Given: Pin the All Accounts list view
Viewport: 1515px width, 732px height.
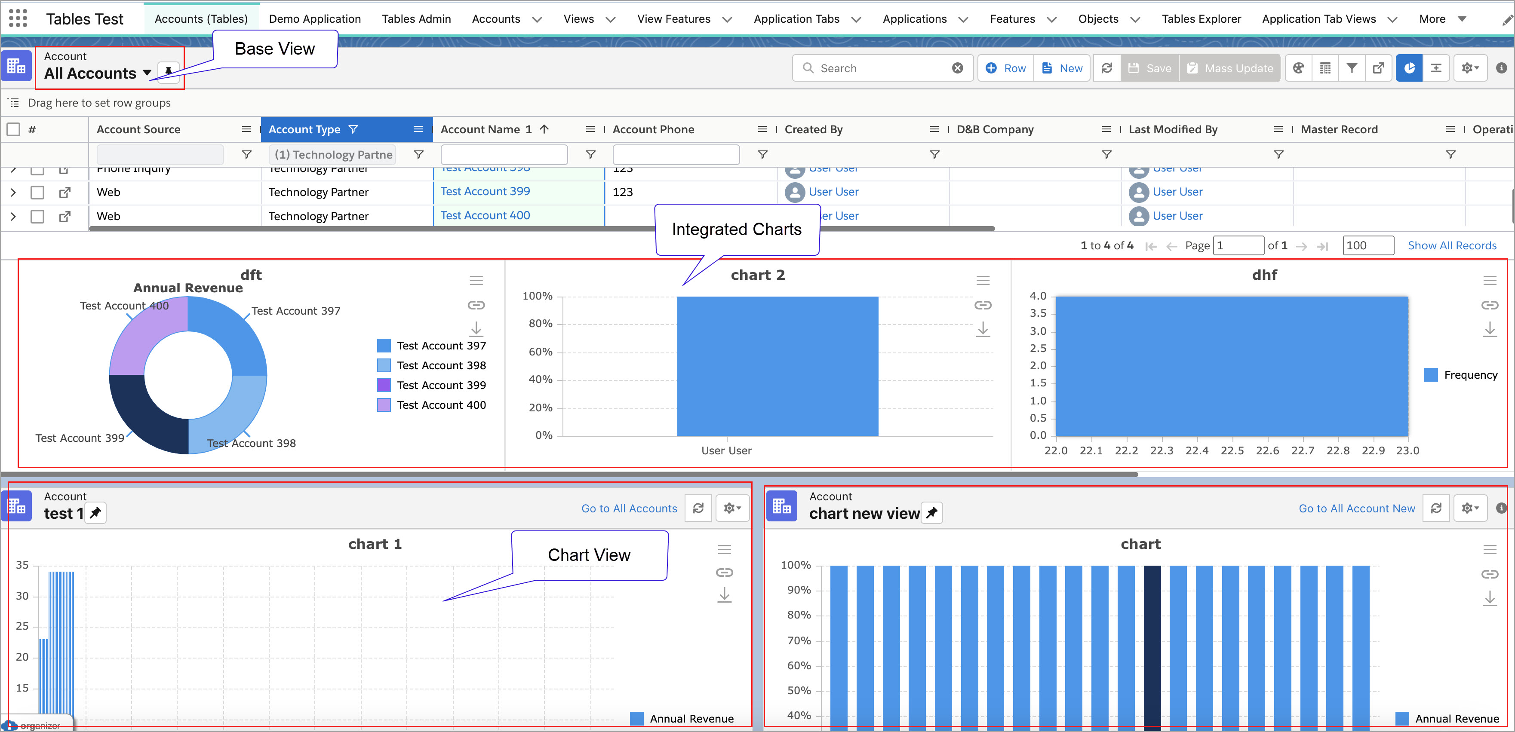Looking at the screenshot, I should click(x=169, y=73).
